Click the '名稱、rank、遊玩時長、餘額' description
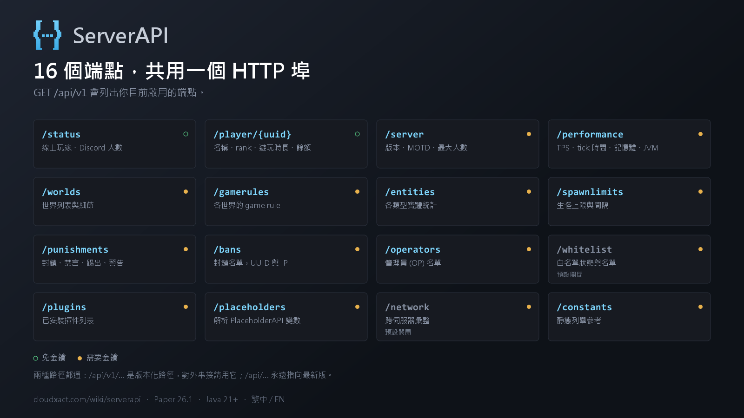 [x=262, y=148]
